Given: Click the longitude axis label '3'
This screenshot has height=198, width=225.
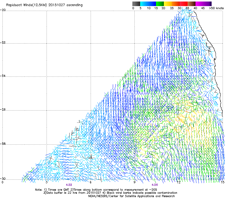Looking at the screenshot, I should tap(47, 182).
